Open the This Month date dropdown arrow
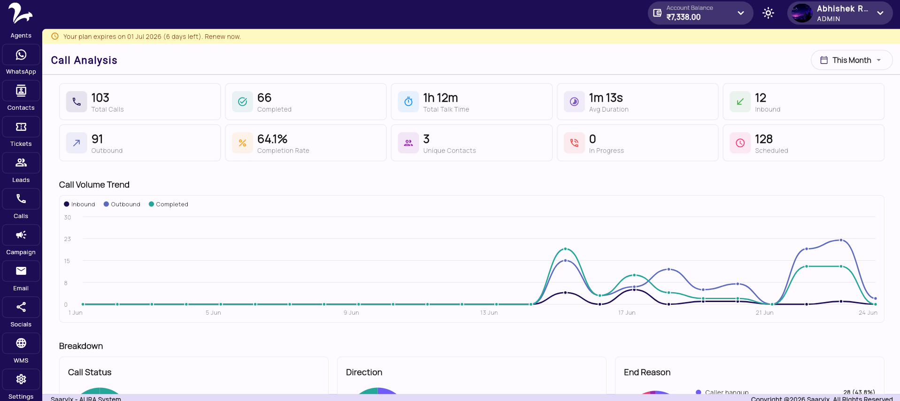900x401 pixels. [878, 60]
